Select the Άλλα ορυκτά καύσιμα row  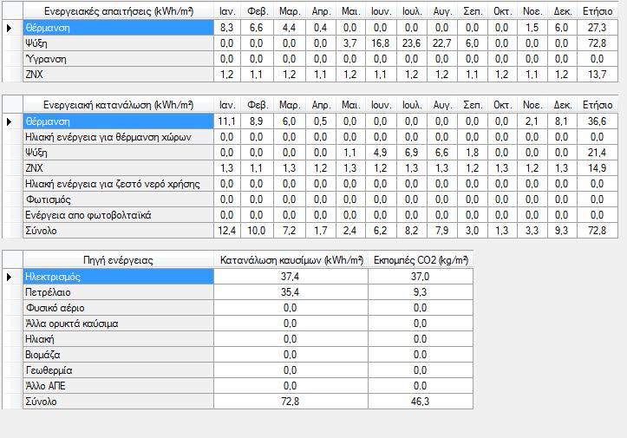[248, 324]
